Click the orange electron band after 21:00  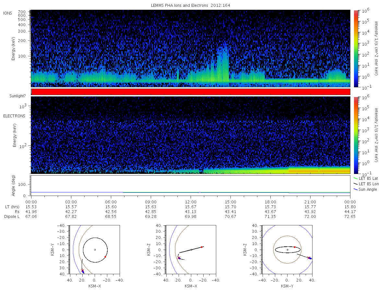(319, 170)
